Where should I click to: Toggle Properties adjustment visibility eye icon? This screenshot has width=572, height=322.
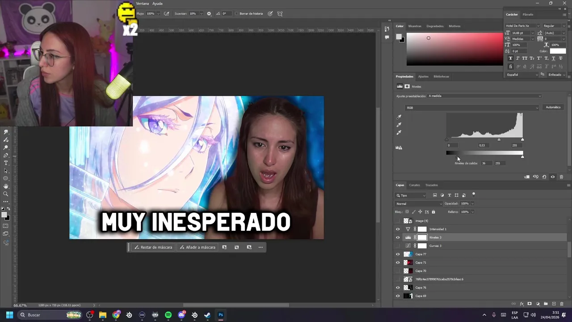pos(553,177)
